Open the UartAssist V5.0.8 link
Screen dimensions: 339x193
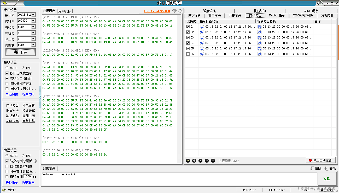157,11
